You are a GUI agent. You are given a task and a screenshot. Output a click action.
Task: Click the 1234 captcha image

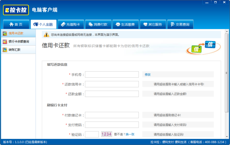pyautogui.click(x=106, y=134)
